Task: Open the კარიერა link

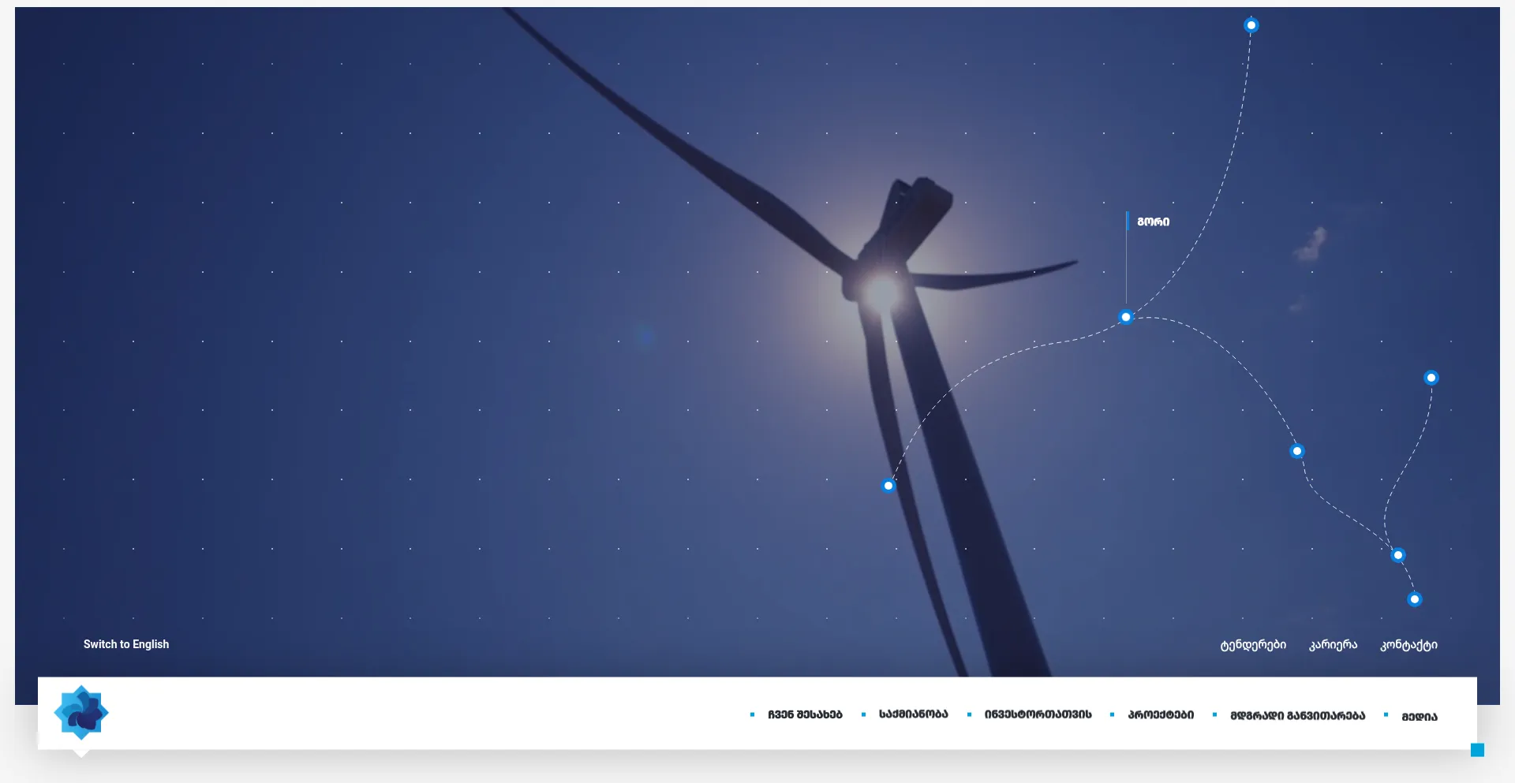Action: pos(1333,645)
